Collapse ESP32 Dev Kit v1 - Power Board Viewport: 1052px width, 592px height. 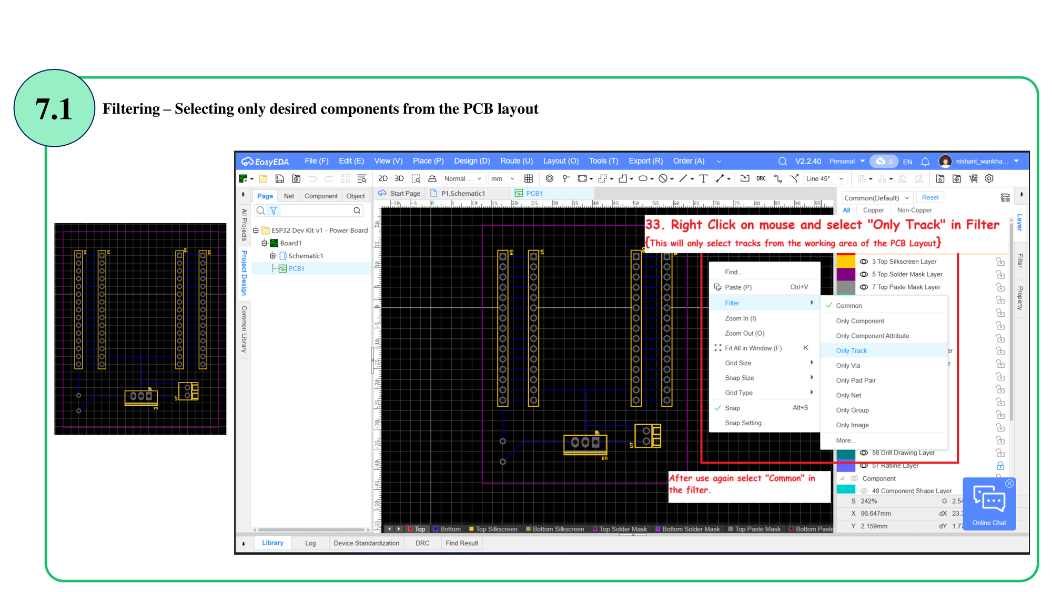(256, 230)
